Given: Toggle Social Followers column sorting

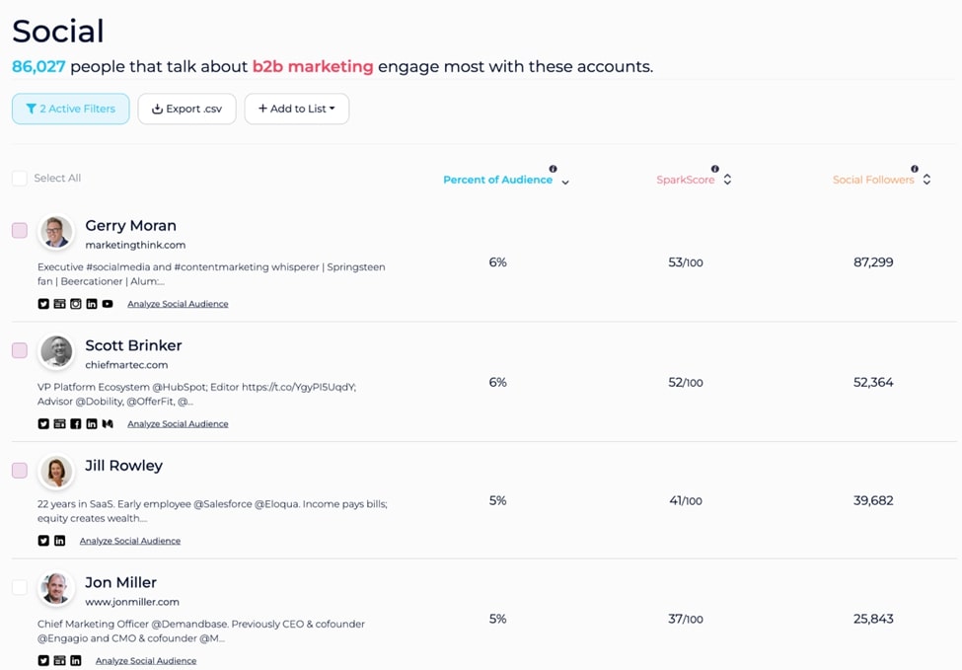Looking at the screenshot, I should pos(926,180).
